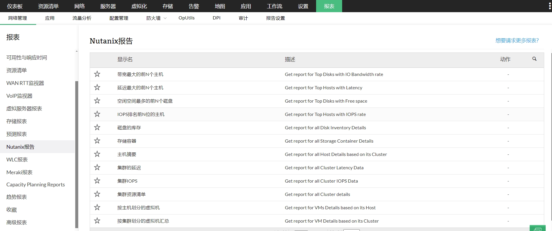Click the star beside 集群IOPS
The height and width of the screenshot is (231, 552).
[x=97, y=181]
